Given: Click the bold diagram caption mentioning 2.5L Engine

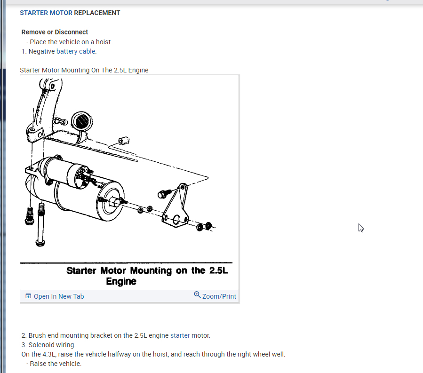Looking at the screenshot, I should (147, 276).
